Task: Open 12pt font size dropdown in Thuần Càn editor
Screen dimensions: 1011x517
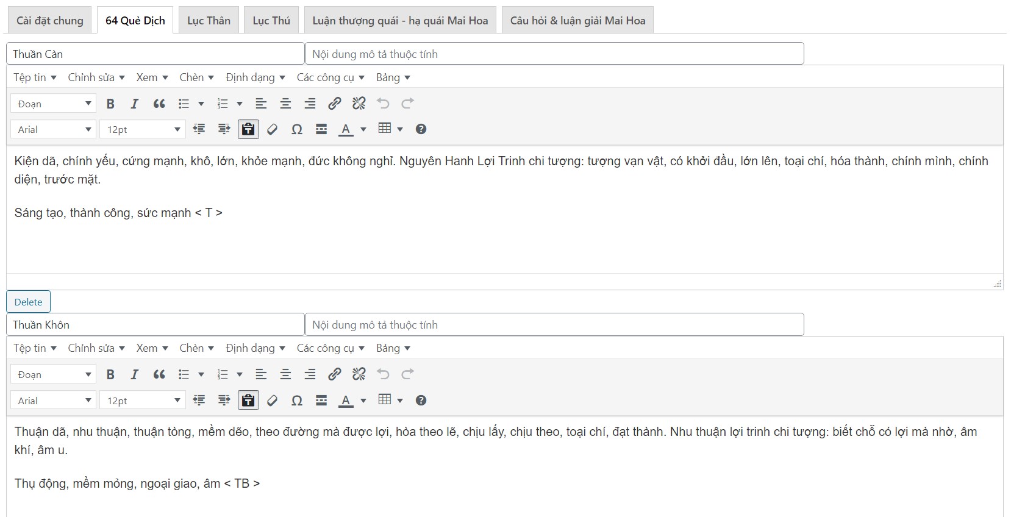Action: 143,129
